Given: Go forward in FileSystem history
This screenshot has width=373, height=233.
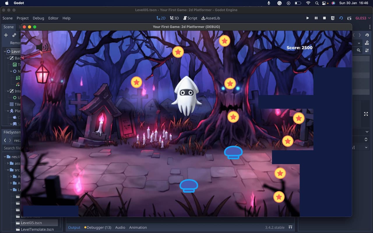Looking at the screenshot, I should pyautogui.click(x=10, y=140).
